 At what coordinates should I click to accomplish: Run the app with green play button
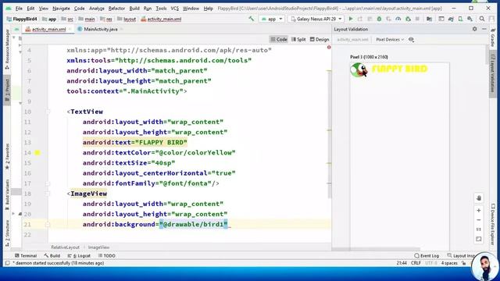351,19
